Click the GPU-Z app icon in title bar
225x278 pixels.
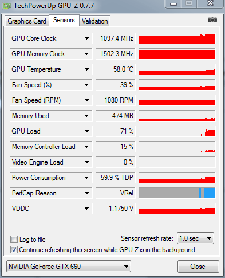tap(7, 6)
